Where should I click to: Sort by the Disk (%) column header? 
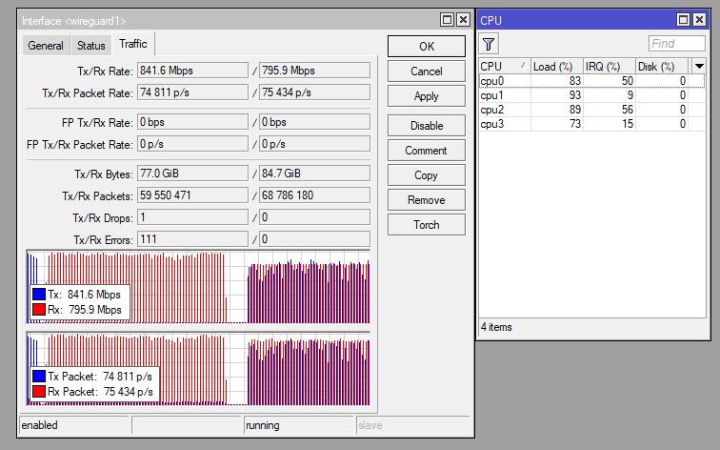(661, 66)
